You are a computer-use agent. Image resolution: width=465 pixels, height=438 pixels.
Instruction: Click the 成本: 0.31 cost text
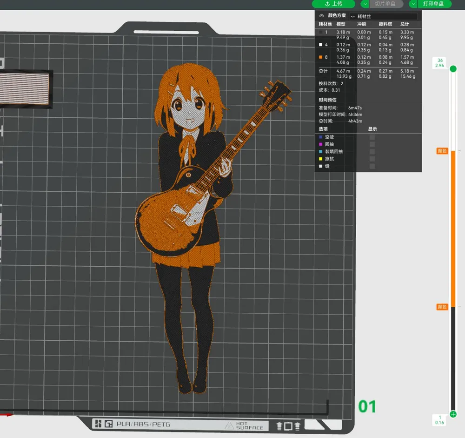[x=330, y=90]
